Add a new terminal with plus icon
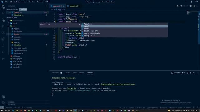 [182, 73]
